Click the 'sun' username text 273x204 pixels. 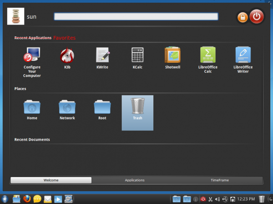[31, 17]
